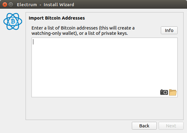Viewport: 187px width, 133px height.
Task: Click the Bitcoin symbol inside the logo
Action: pyautogui.click(x=13, y=21)
